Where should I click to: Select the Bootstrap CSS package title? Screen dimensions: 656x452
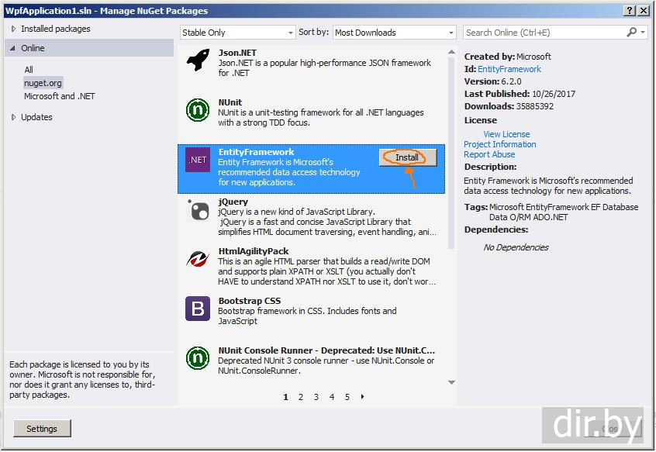coord(250,301)
